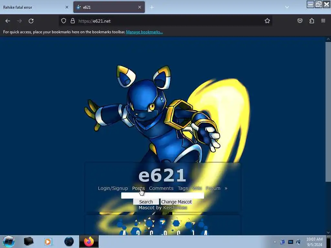
Task: Click the scrollbar up arrow
Action: point(328,39)
